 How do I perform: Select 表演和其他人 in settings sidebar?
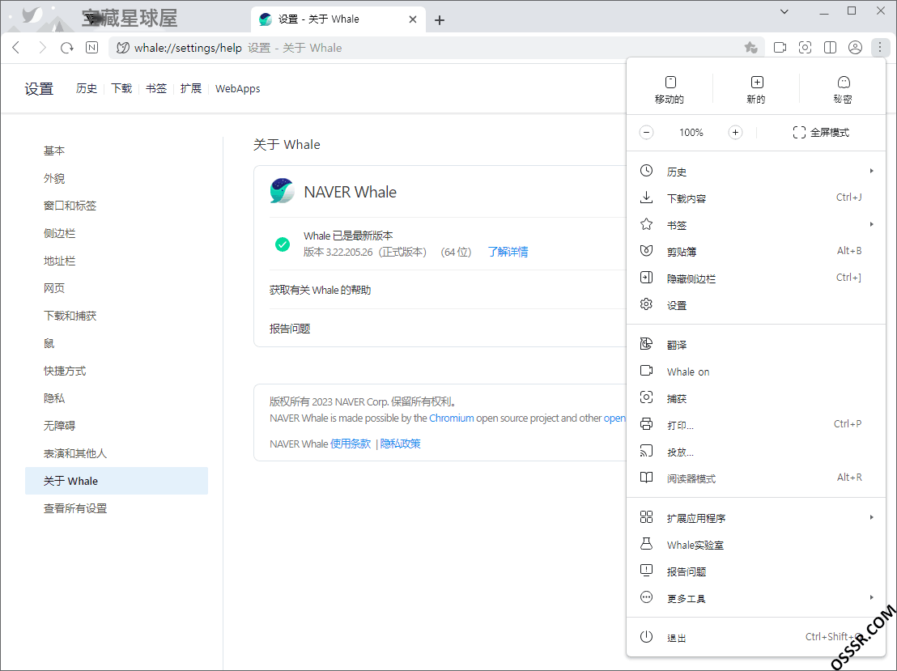(117, 453)
